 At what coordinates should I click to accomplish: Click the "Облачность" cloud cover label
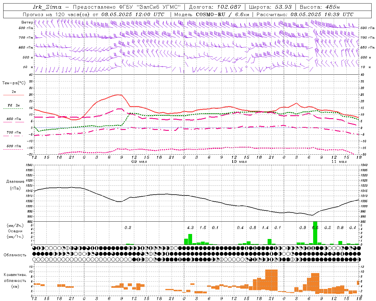(x=15, y=255)
